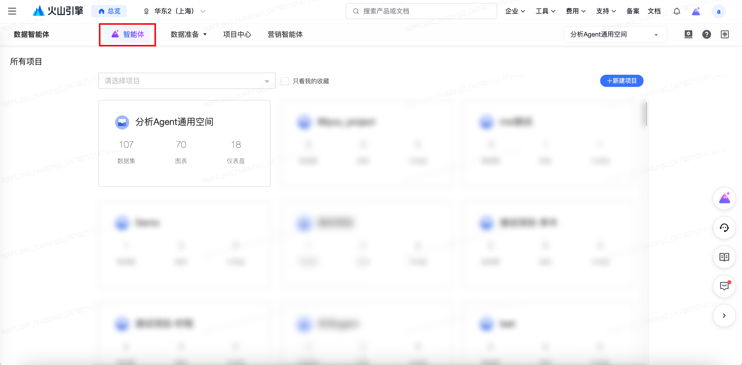Open the help question mark icon
Viewport: 742px width, 365px height.
coord(706,34)
